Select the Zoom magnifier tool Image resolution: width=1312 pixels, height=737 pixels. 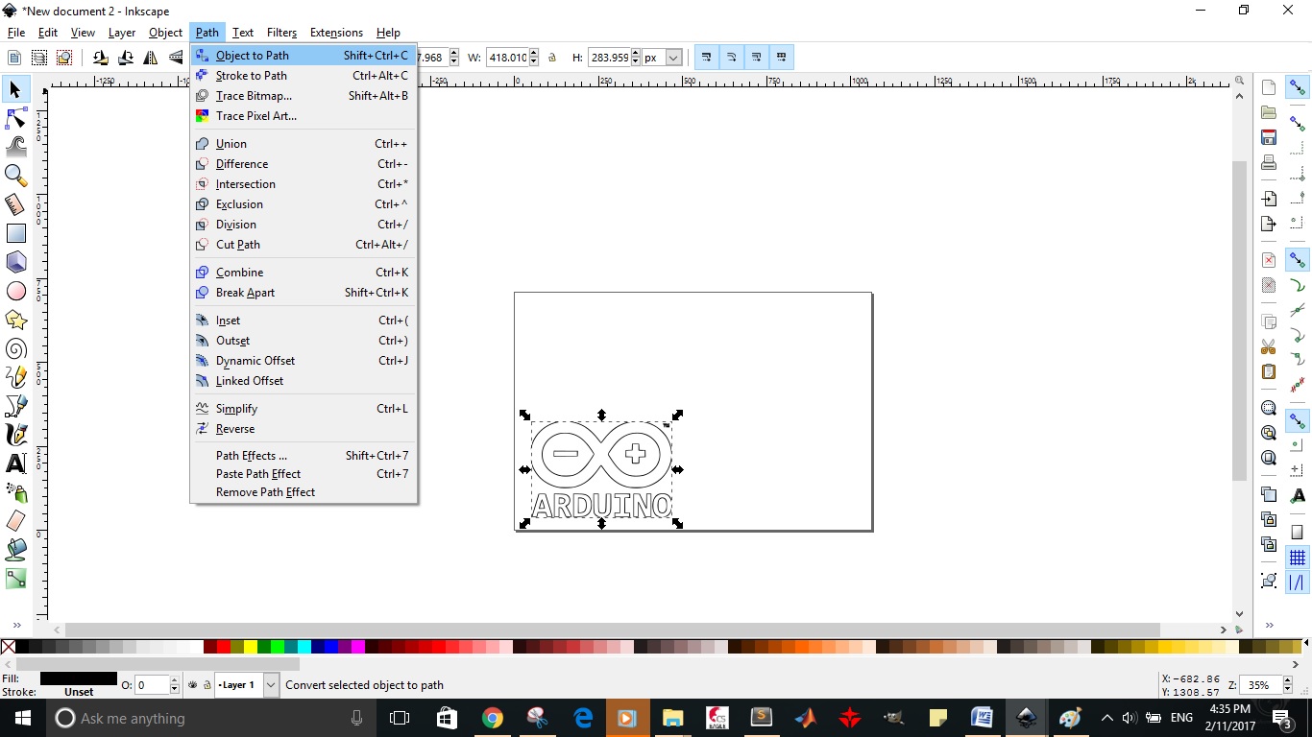(x=15, y=176)
